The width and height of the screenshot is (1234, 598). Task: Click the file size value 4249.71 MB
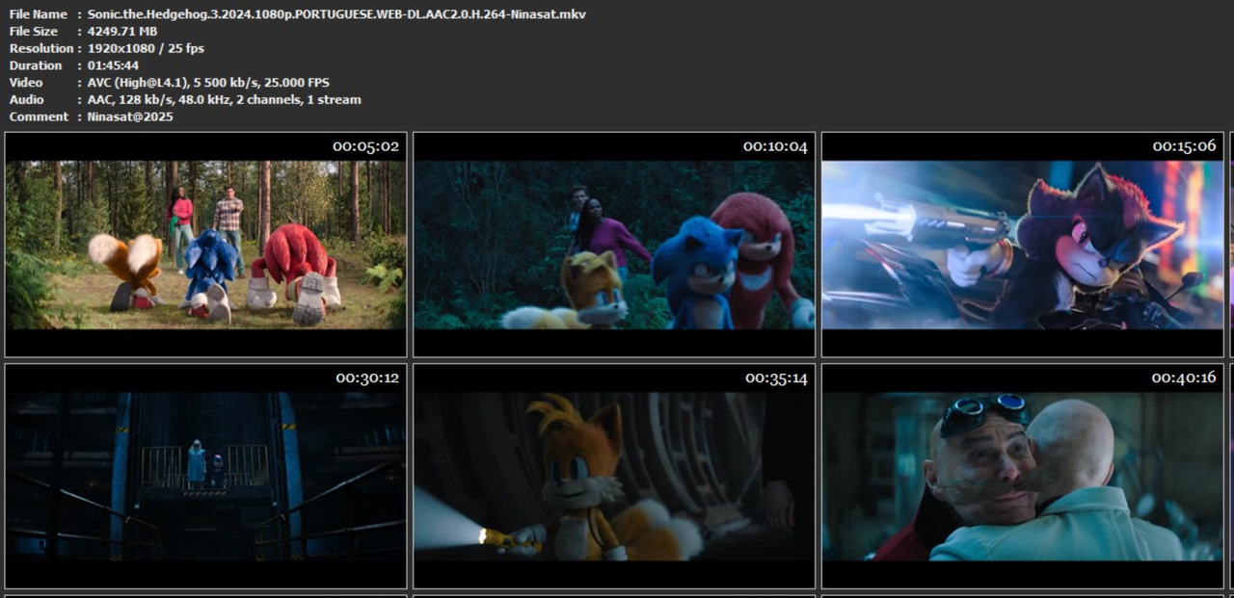(x=122, y=32)
